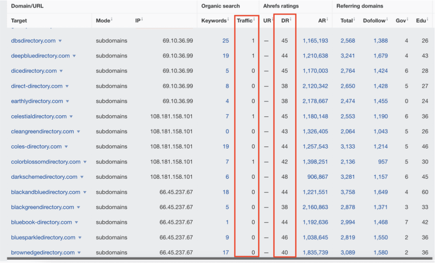The image size is (435, 263).
Task: Open the 3,241 total referring domains link
Action: point(348,56)
